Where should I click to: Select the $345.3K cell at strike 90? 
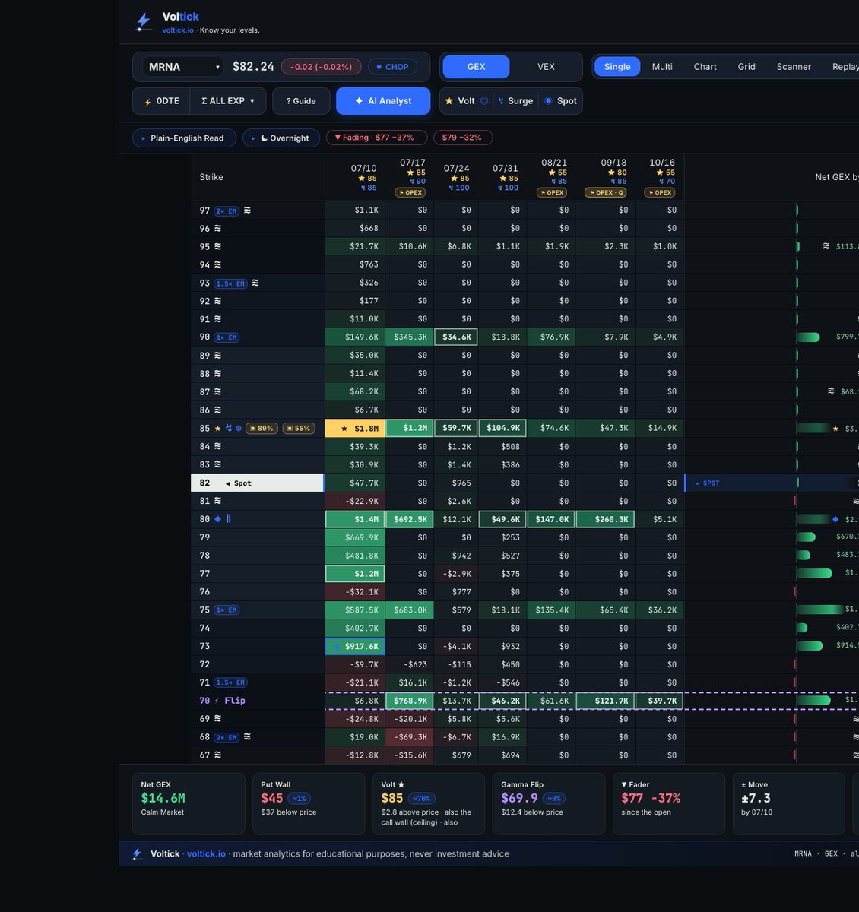tap(410, 337)
